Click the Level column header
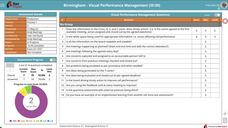228x128 pixels. tap(215, 20)
